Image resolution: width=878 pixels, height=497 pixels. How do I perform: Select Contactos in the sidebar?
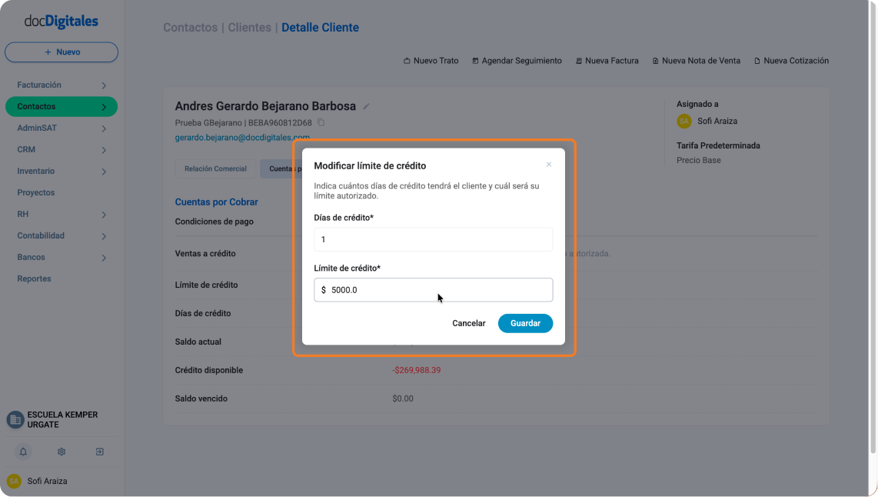(x=62, y=106)
